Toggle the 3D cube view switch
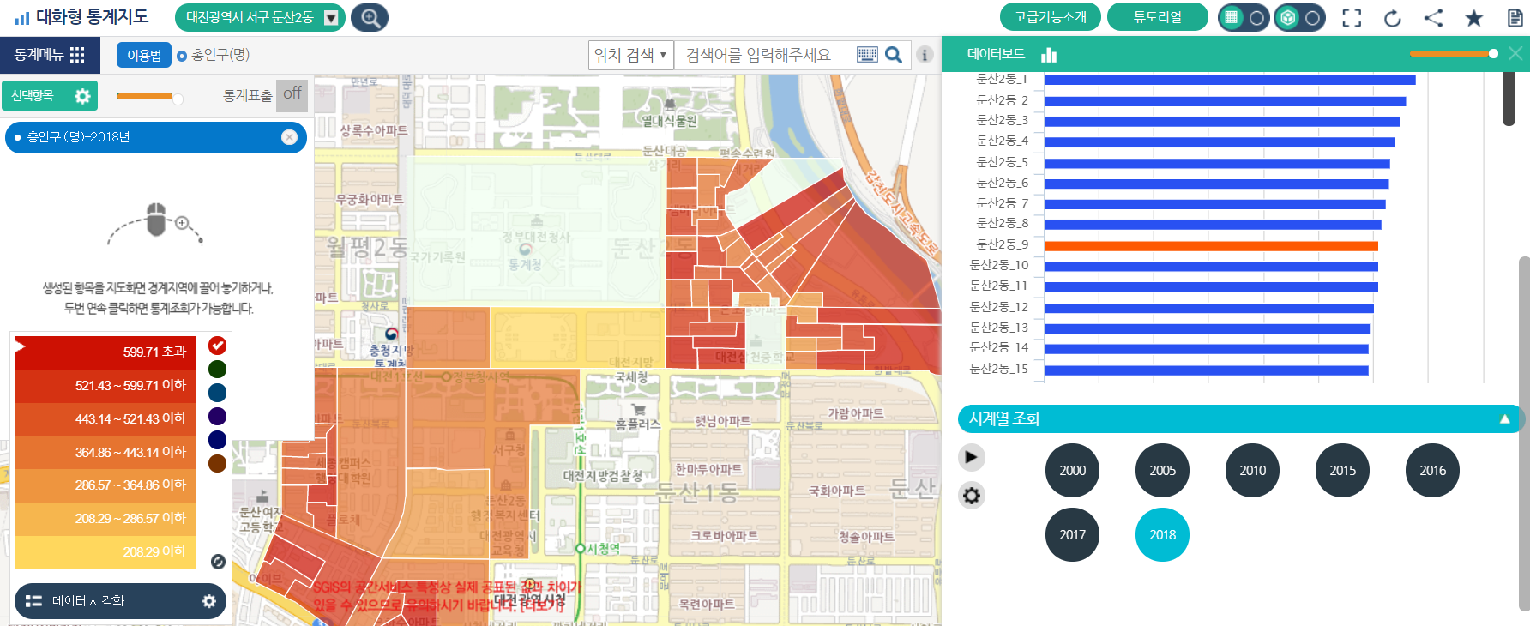 pyautogui.click(x=1299, y=18)
